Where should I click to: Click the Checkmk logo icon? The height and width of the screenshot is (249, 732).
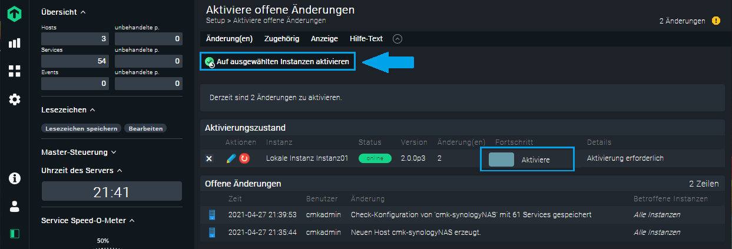15,14
